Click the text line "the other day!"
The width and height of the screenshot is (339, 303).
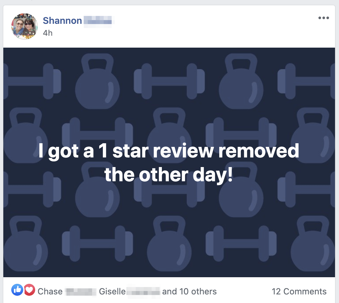[169, 175]
